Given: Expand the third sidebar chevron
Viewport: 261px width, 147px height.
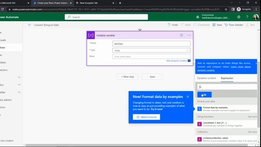Looking at the screenshot, I should pyautogui.click(x=19, y=92).
